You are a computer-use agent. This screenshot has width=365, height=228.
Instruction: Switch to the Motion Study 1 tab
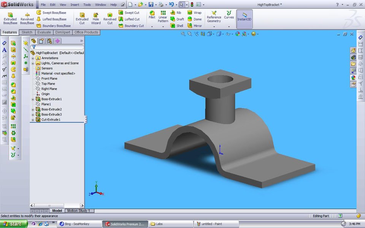79,211
